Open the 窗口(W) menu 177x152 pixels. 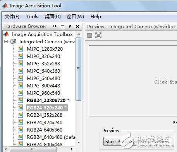coord(76,17)
